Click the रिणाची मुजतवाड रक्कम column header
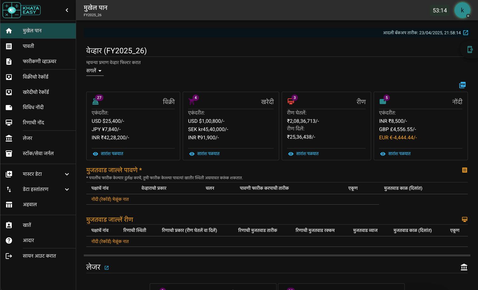 tap(315, 230)
